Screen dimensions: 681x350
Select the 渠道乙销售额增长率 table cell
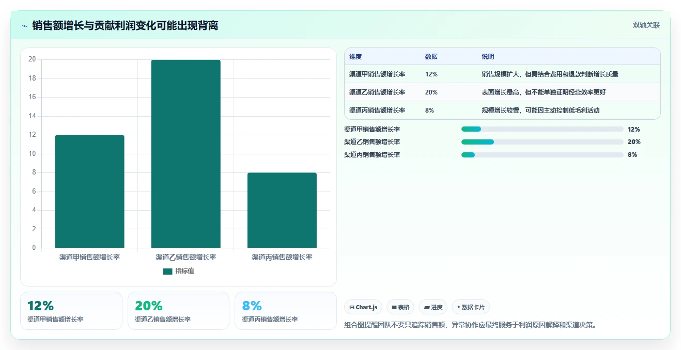point(377,92)
